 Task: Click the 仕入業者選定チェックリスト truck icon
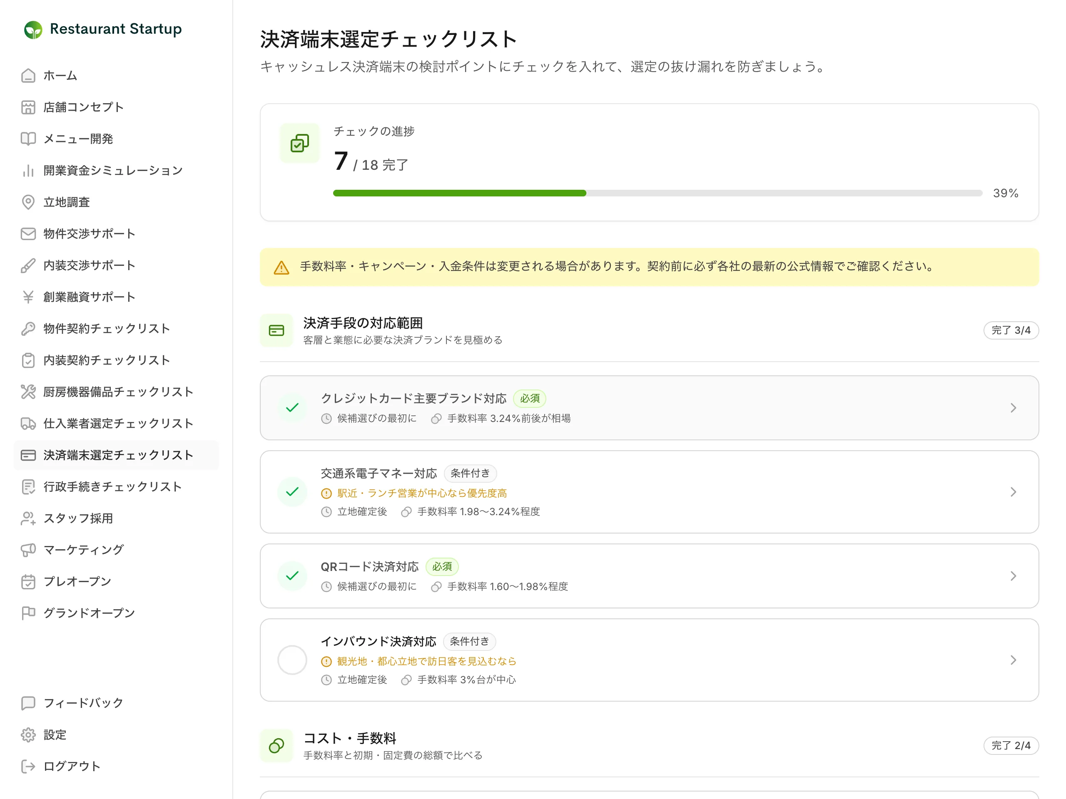[x=28, y=423]
